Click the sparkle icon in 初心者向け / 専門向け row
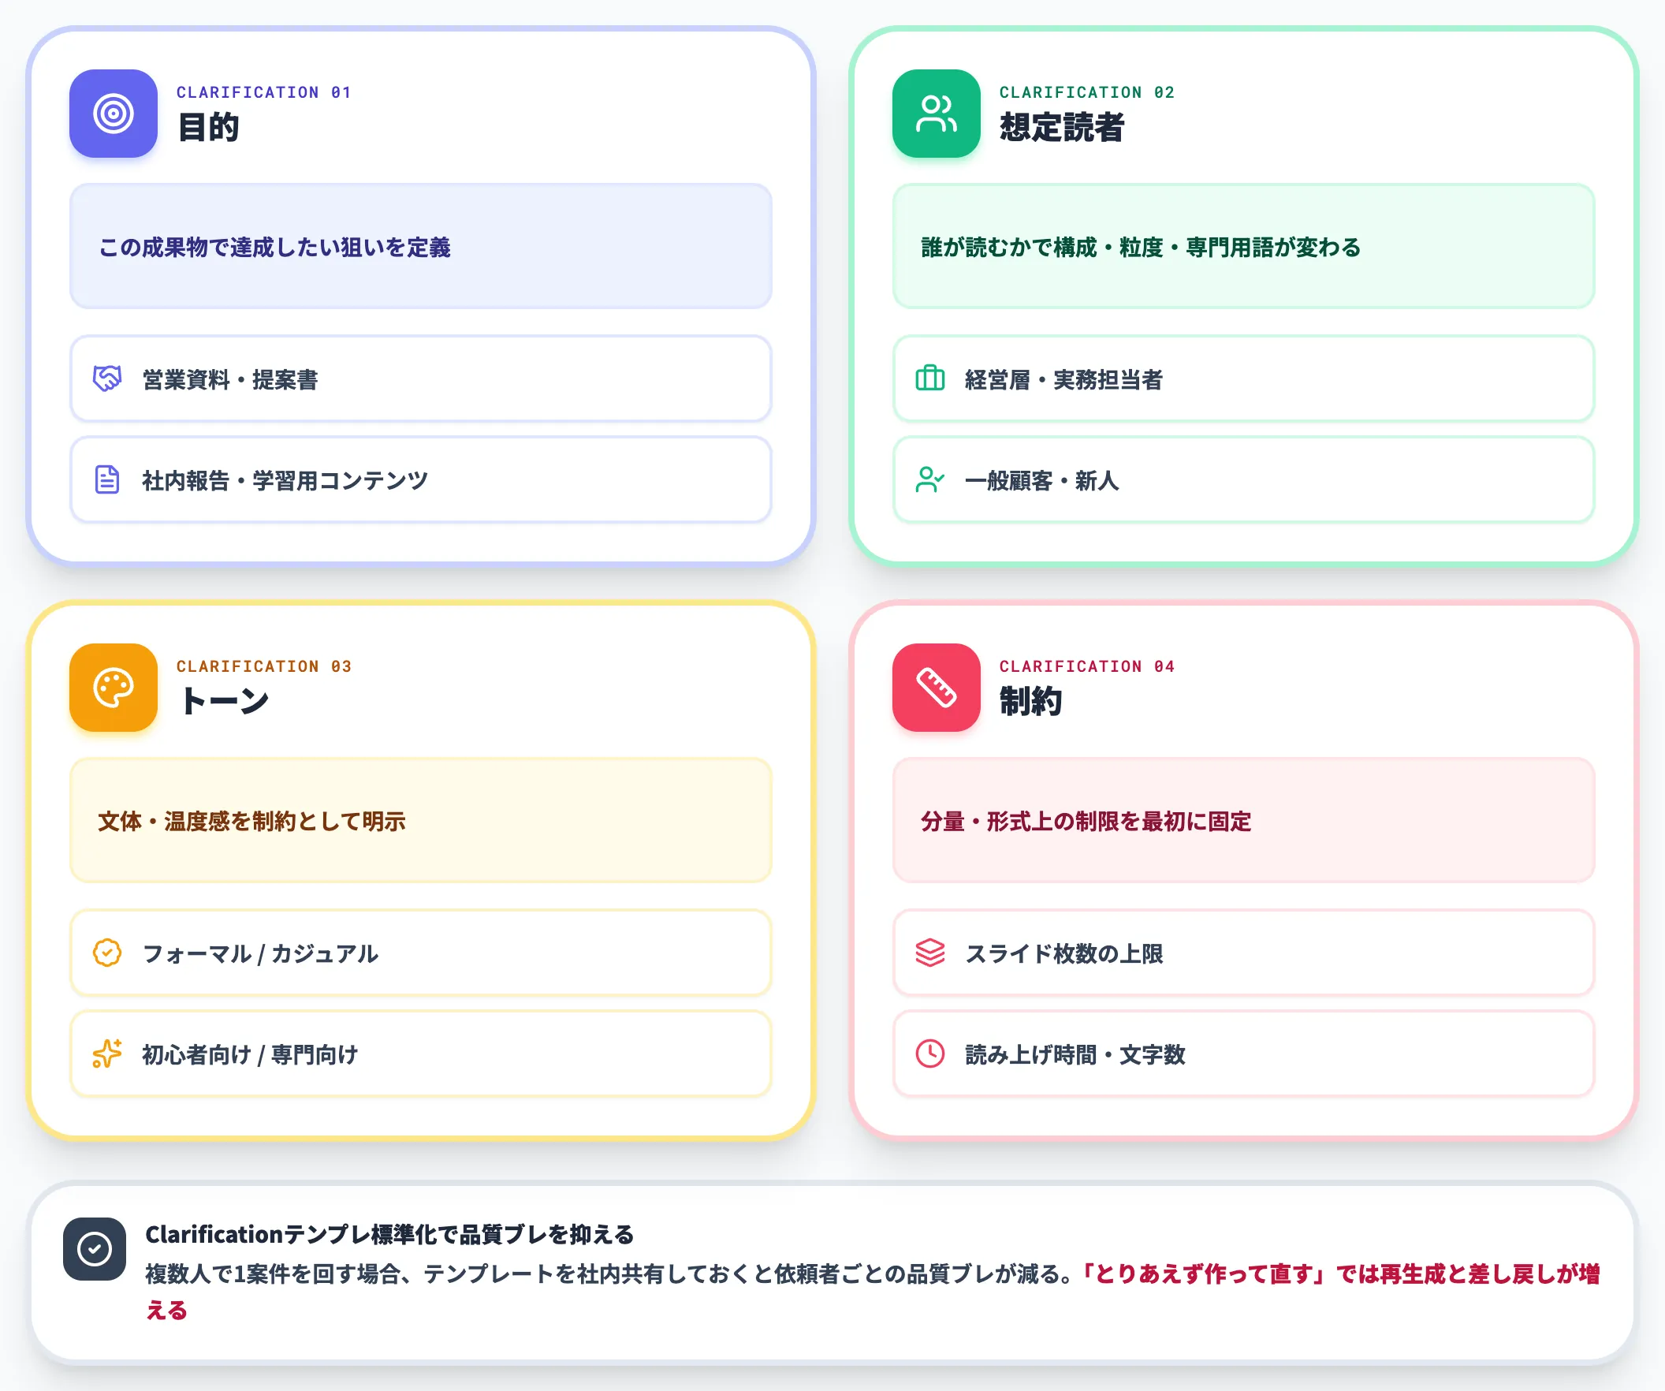 (x=107, y=1054)
